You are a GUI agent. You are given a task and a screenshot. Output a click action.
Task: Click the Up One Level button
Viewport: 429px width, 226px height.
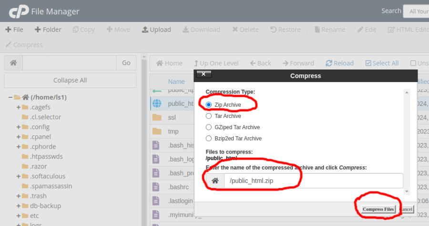pos(216,63)
